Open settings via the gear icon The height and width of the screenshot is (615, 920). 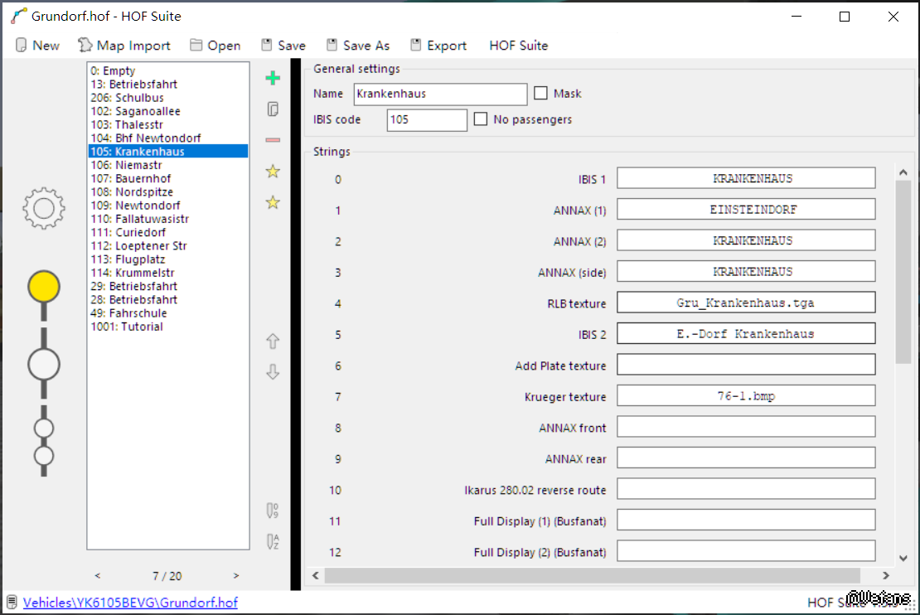coord(44,208)
